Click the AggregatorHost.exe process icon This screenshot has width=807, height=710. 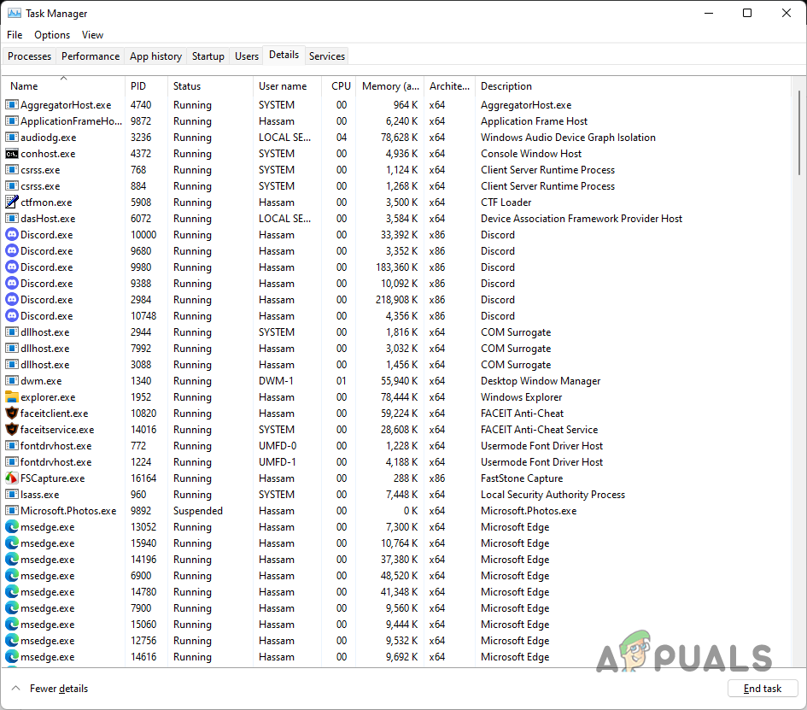click(12, 104)
